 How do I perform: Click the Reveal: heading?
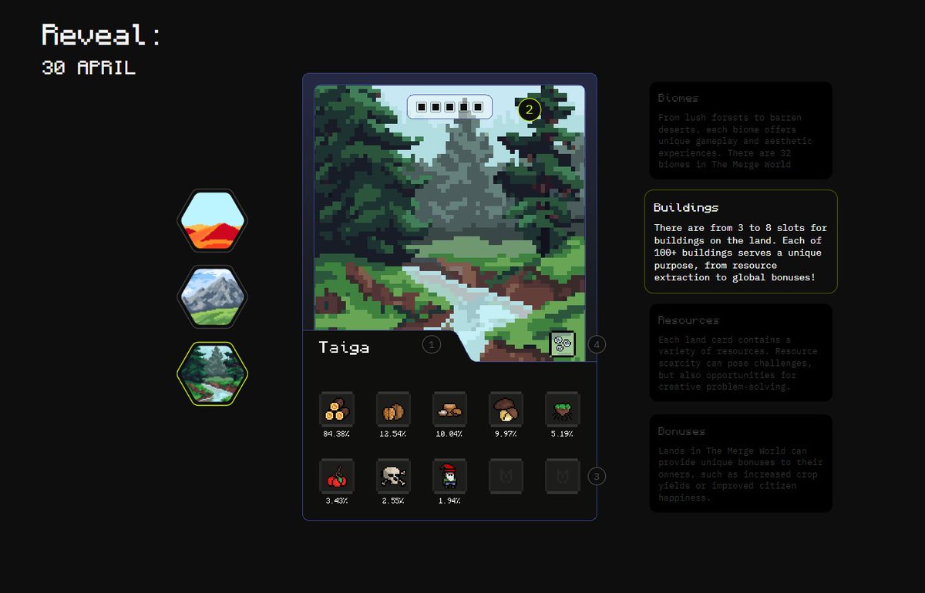click(102, 35)
